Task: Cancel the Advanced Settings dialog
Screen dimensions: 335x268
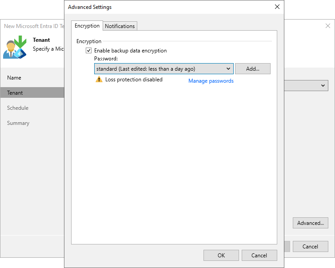Action: point(259,256)
